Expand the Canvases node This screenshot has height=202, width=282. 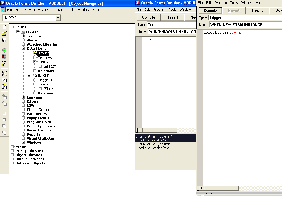23,97
